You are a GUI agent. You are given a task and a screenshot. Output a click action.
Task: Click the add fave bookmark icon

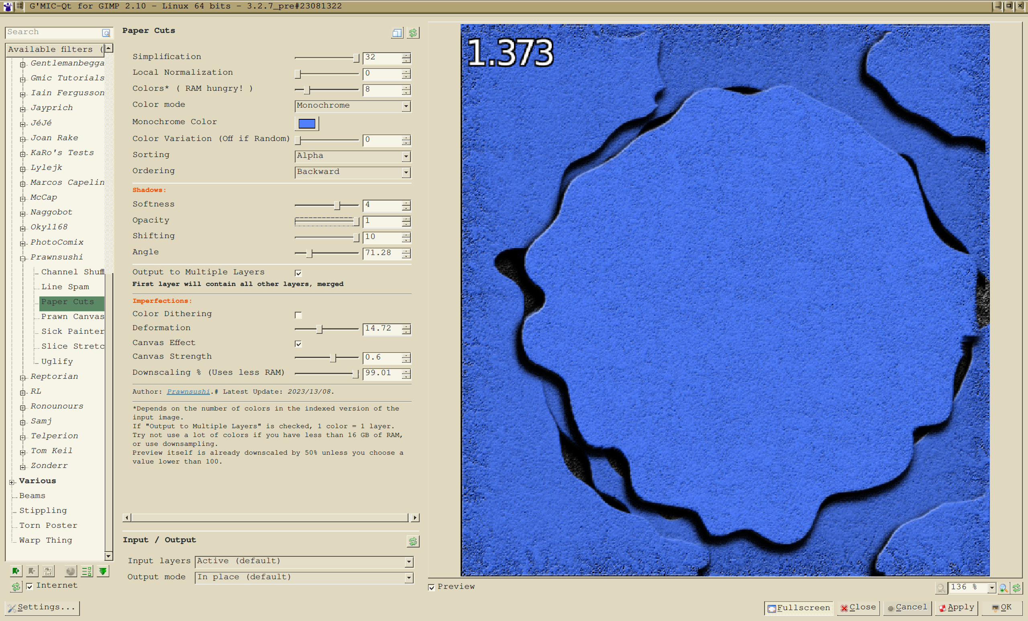(16, 571)
